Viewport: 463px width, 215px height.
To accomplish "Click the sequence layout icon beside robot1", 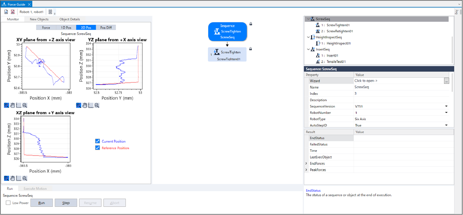I will click(x=50, y=12).
